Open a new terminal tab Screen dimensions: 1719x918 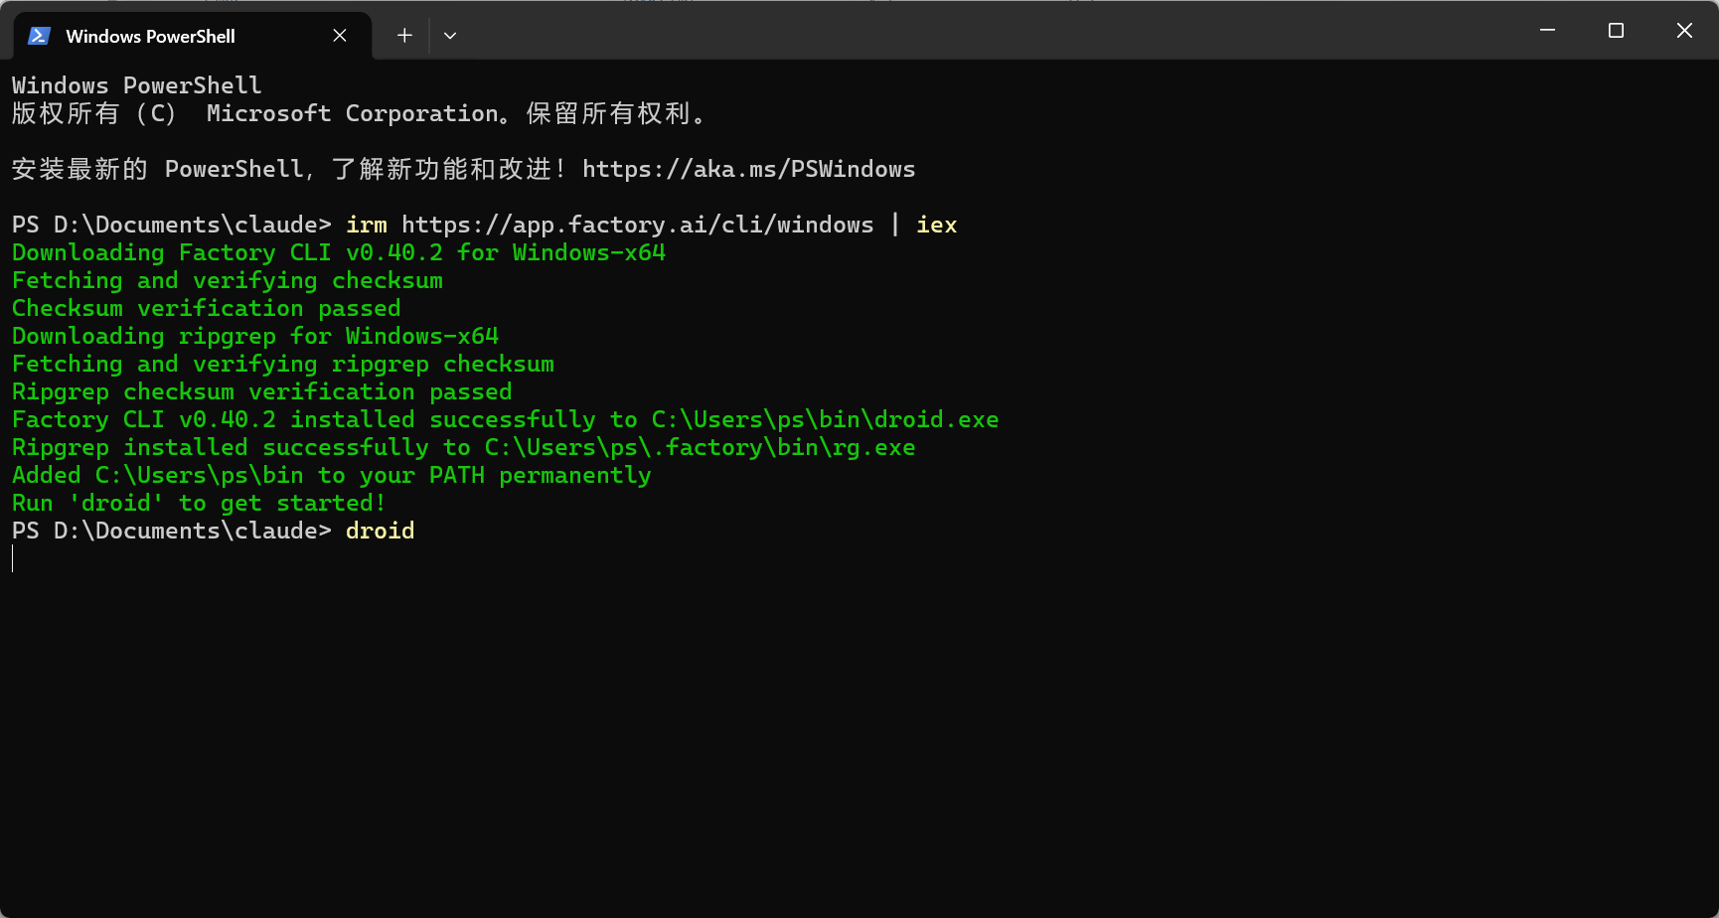tap(404, 36)
